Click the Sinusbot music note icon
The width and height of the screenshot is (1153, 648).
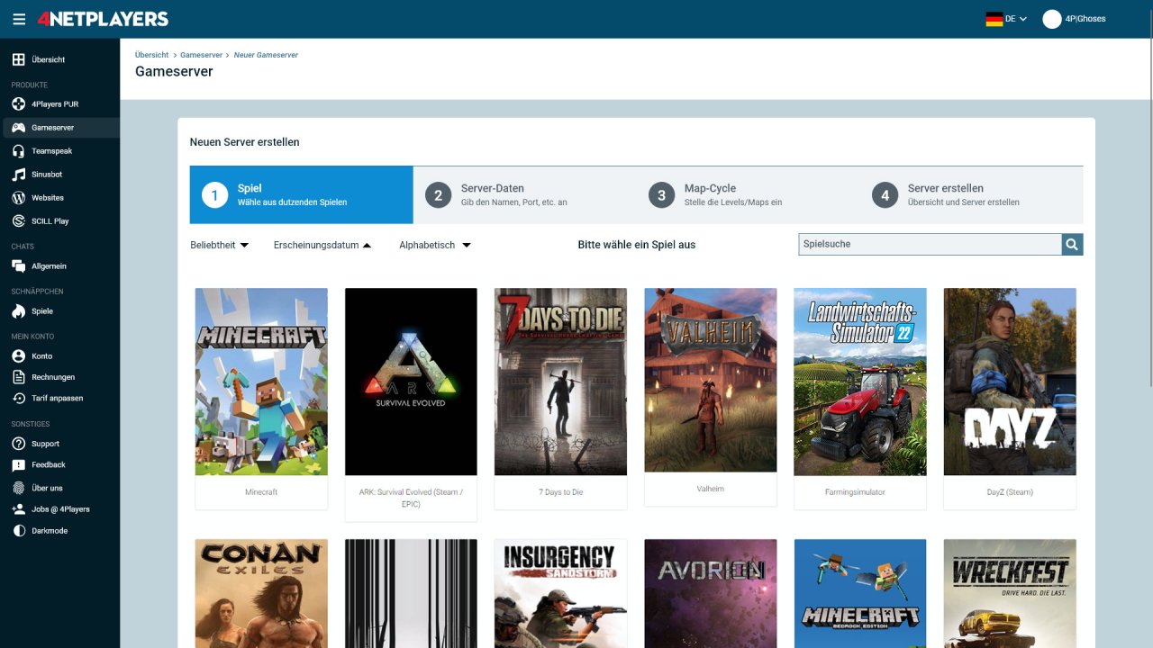(18, 175)
